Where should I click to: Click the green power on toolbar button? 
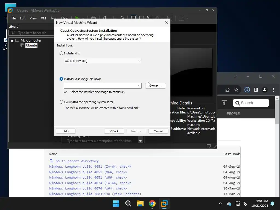(77, 17)
